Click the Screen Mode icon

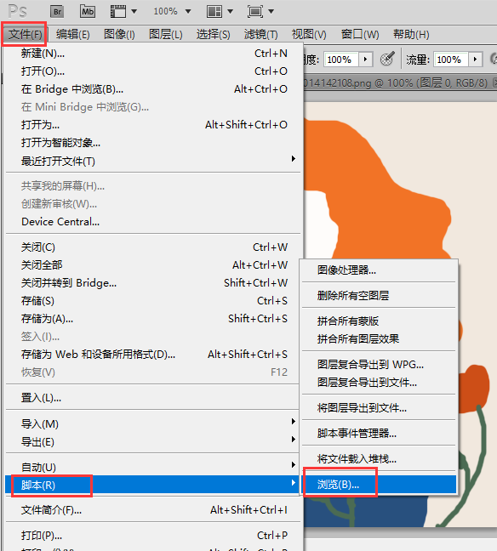click(x=255, y=12)
